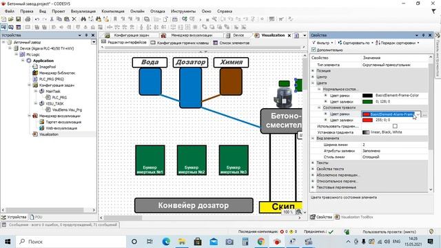Expand the Тексты property group

click(313, 163)
